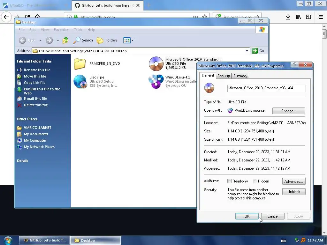The height and width of the screenshot is (245, 327).
Task: Click the Up folder icon in the explorer toolbar
Action: pos(65,40)
